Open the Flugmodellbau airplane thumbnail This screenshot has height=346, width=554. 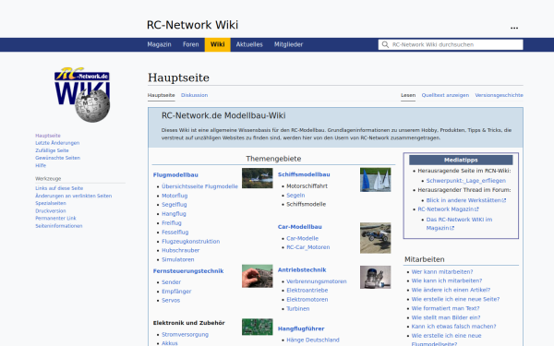(258, 178)
